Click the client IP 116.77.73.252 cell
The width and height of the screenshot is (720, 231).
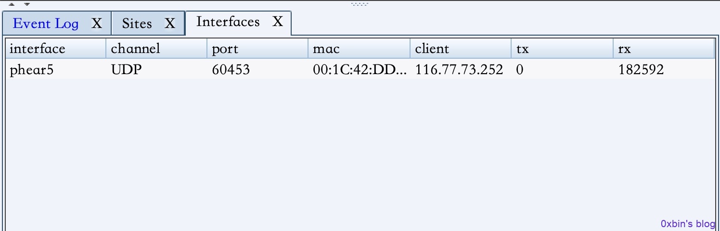[x=459, y=70]
